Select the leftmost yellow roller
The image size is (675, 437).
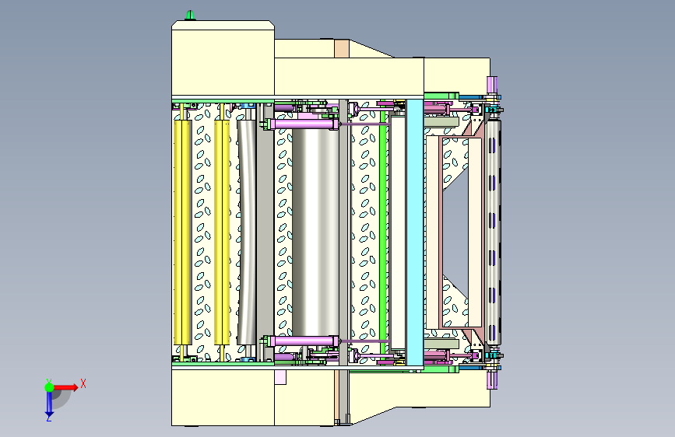point(182,232)
